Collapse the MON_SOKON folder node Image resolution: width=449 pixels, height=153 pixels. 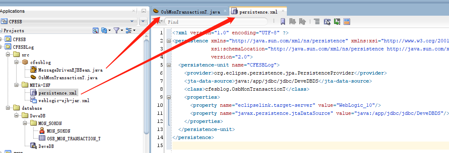[25, 123]
